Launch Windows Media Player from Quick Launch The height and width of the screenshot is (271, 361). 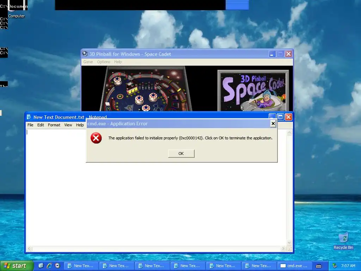click(57, 266)
